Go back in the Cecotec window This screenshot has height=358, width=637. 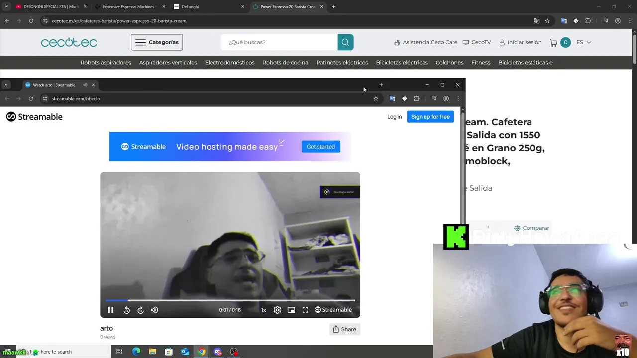[7, 21]
